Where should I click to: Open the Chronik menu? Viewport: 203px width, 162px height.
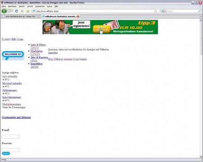tap(30, 6)
